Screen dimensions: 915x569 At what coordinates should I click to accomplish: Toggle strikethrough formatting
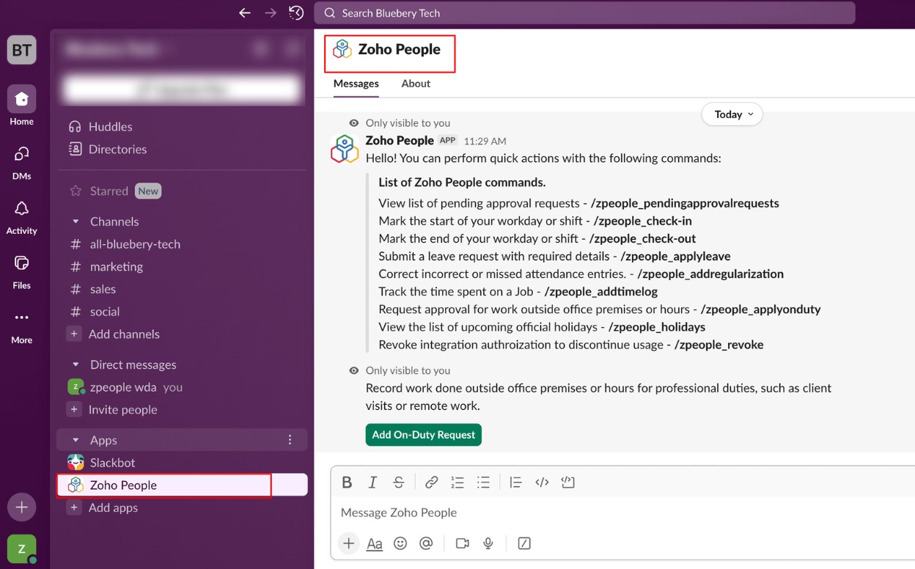399,482
